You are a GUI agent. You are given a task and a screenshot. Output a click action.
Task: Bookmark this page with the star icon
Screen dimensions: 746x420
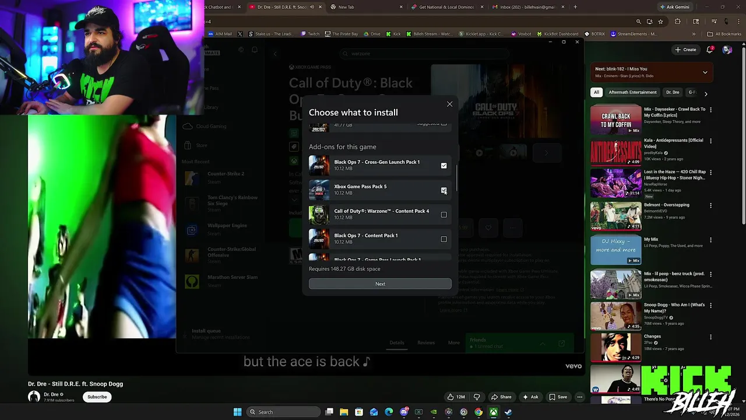coord(660,22)
